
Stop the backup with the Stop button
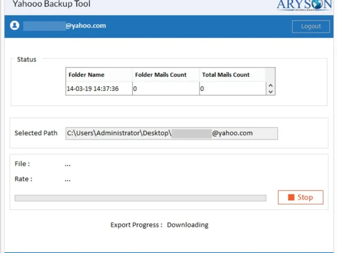300,197
